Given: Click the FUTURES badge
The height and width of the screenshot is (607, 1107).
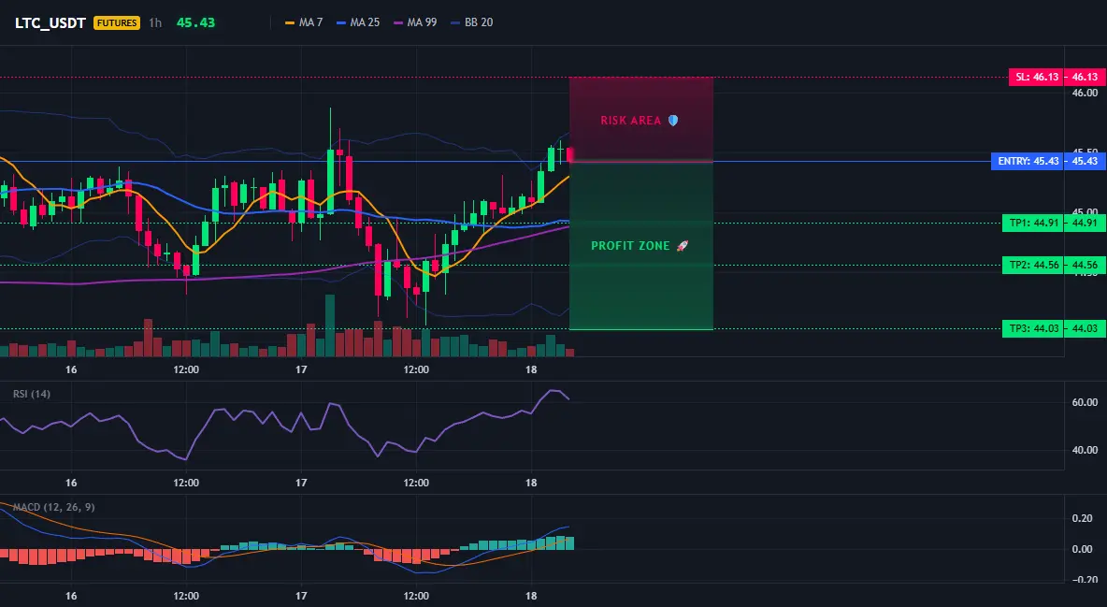Looking at the screenshot, I should 117,22.
